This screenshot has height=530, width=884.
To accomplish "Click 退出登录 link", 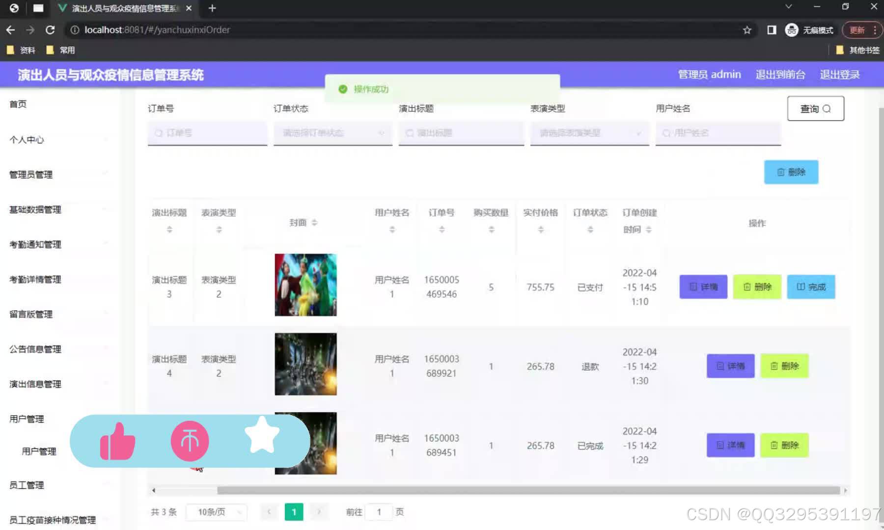I will click(840, 75).
